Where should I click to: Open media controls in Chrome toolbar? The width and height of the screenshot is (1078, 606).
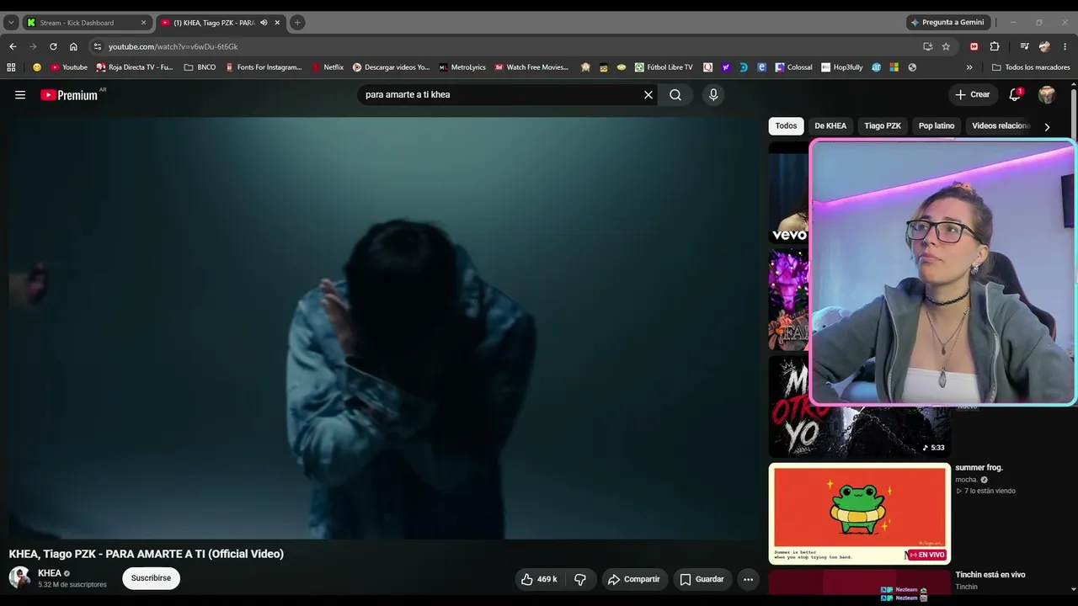(1024, 46)
